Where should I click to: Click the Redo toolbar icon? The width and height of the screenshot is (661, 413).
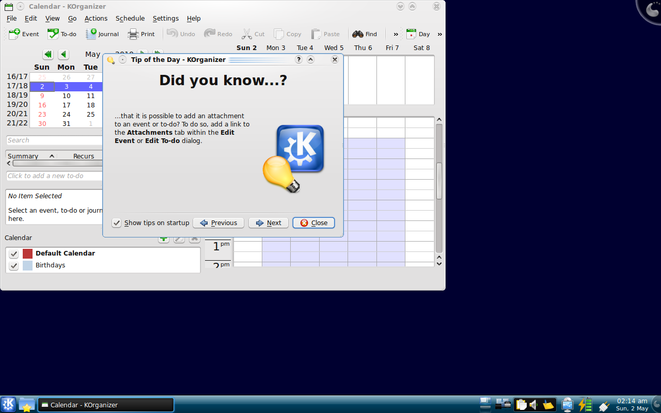[x=210, y=34]
